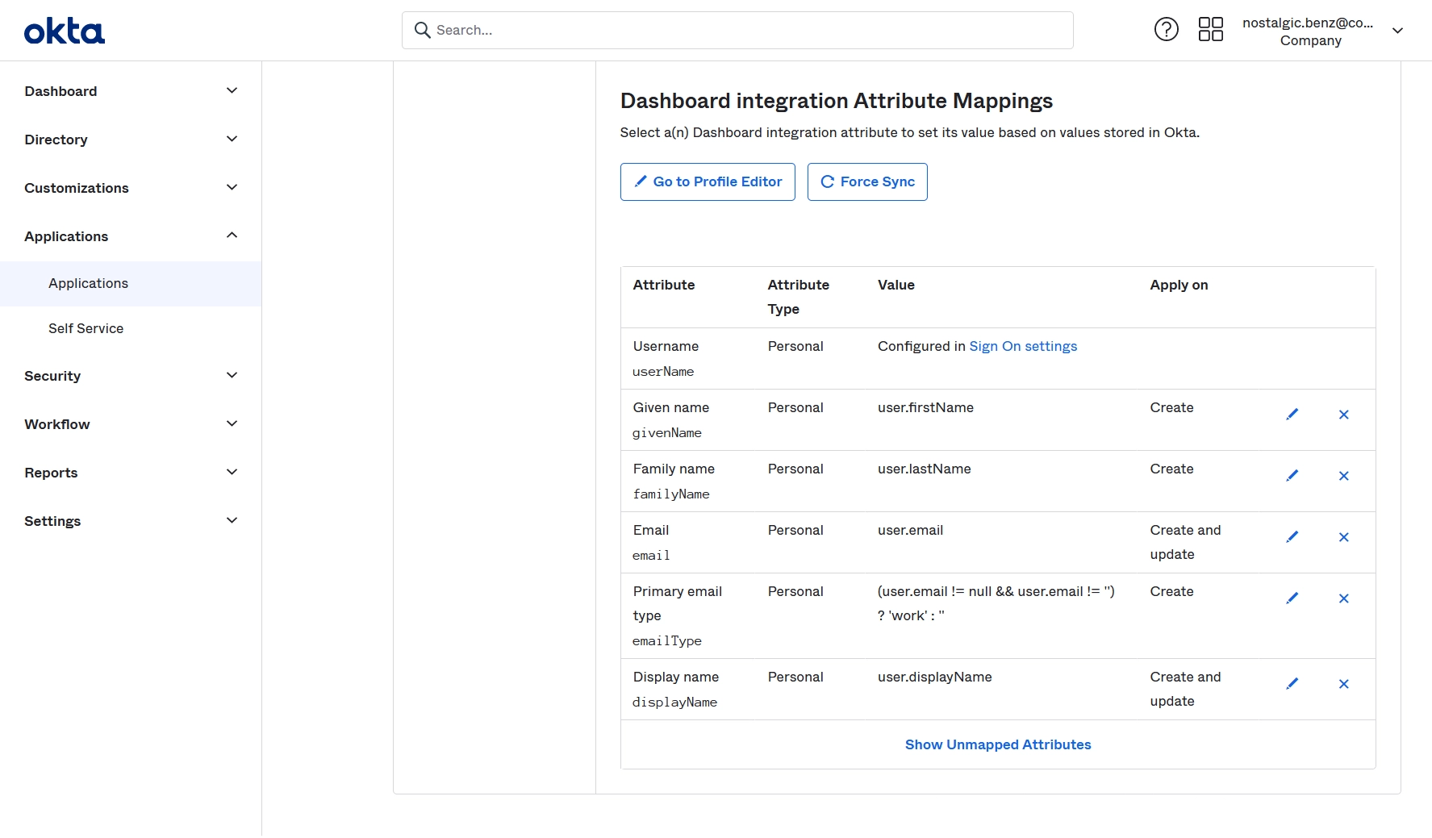
Task: Remove the Family name mapping
Action: (1343, 476)
